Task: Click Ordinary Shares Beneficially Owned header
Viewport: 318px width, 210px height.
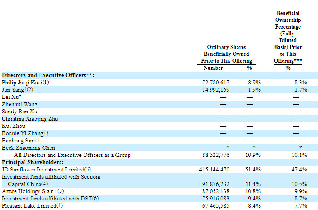Action: tap(226, 54)
